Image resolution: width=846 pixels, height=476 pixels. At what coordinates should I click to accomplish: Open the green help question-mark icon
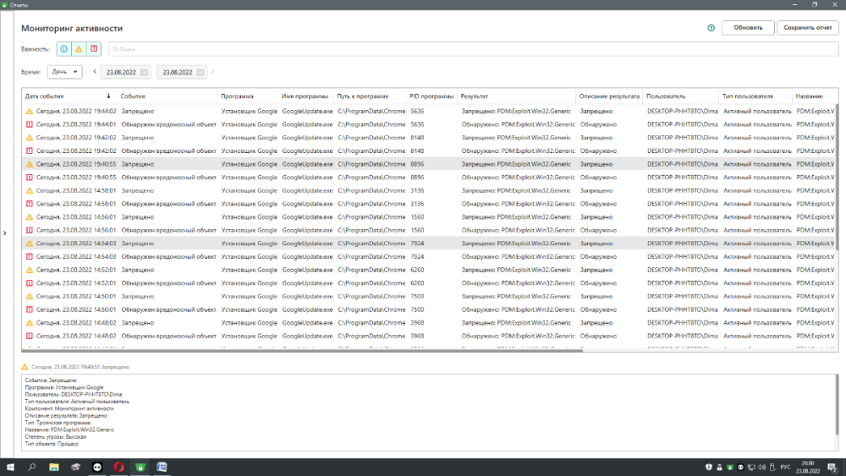click(711, 28)
